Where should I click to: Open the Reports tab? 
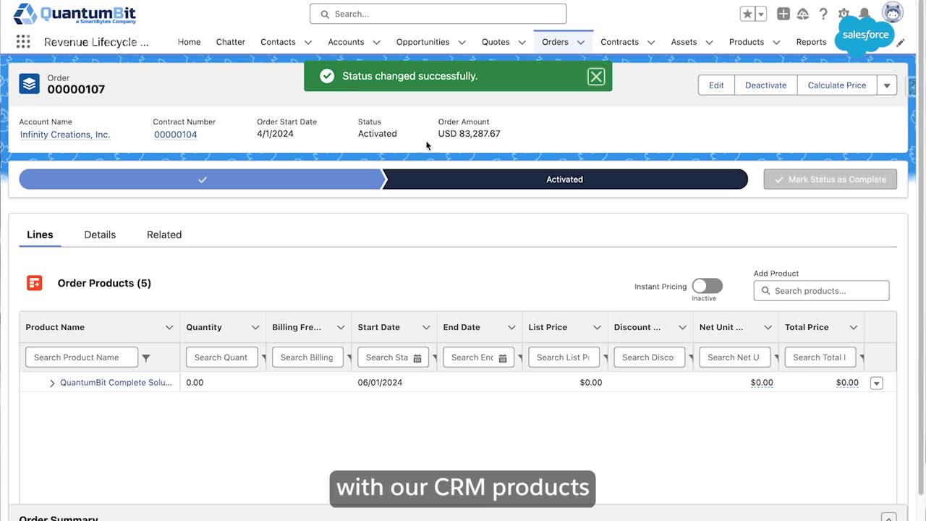point(811,42)
